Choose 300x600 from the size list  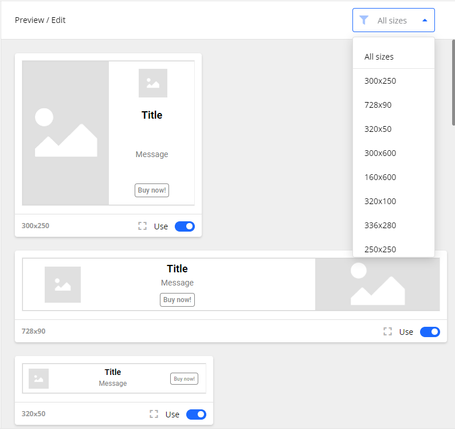pos(380,153)
